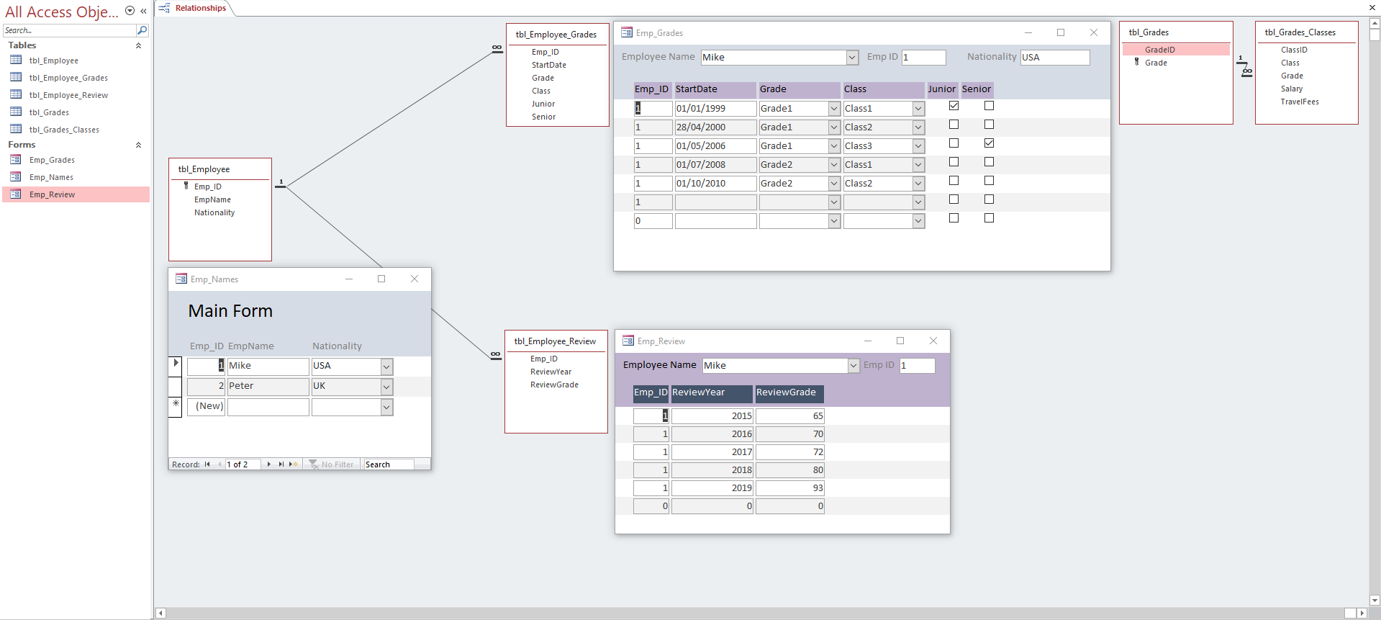Click the horizontal scrollbar right arrow
Screen dimensions: 1381x620
coord(1362,614)
